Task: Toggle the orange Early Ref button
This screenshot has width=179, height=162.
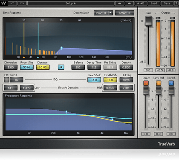Action: (159, 83)
